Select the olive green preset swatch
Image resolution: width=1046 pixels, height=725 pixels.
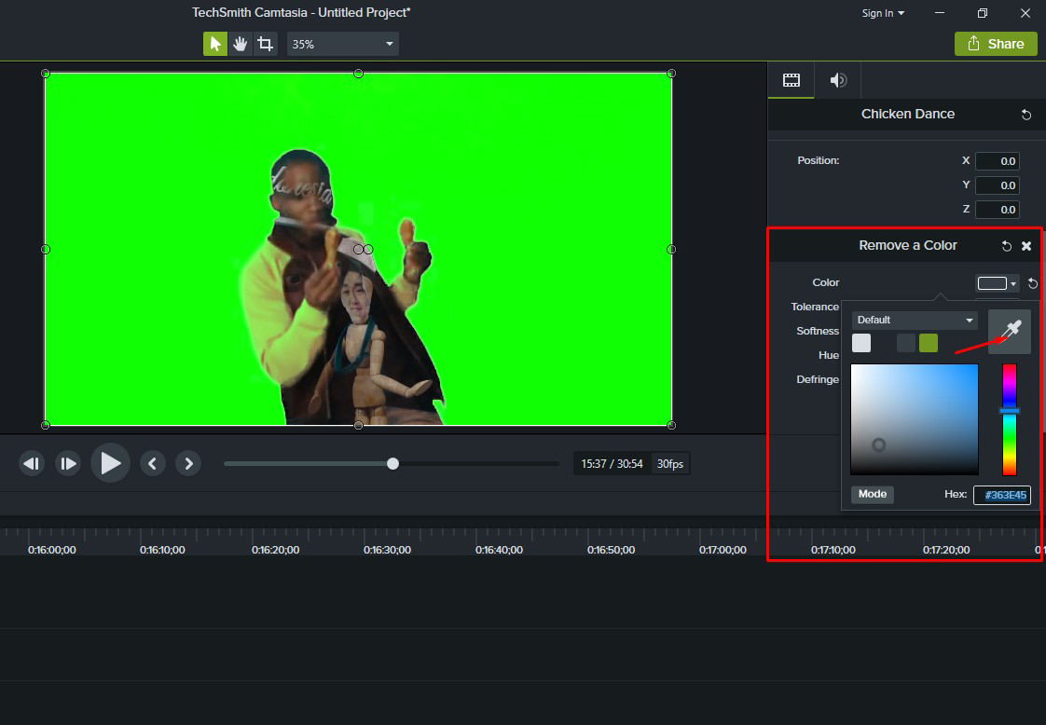click(928, 342)
